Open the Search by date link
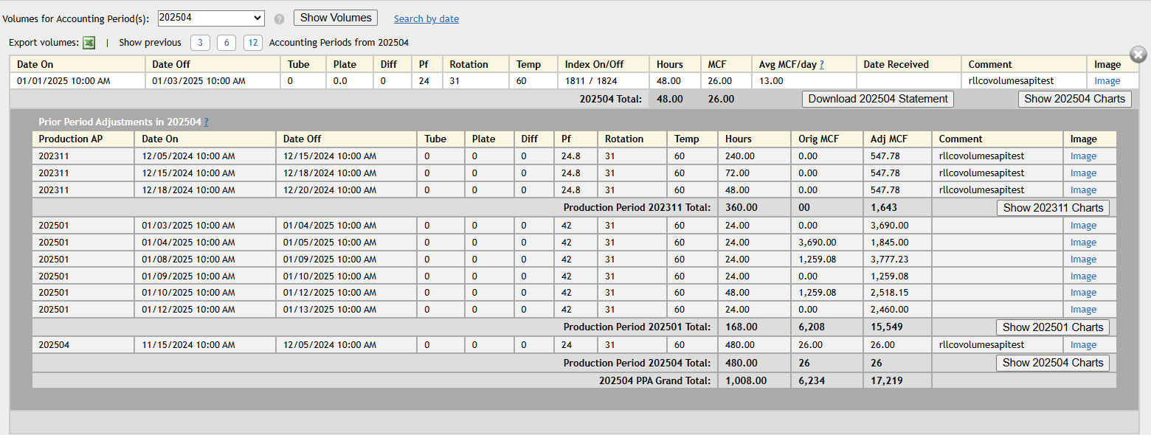1151x435 pixels. [x=426, y=19]
